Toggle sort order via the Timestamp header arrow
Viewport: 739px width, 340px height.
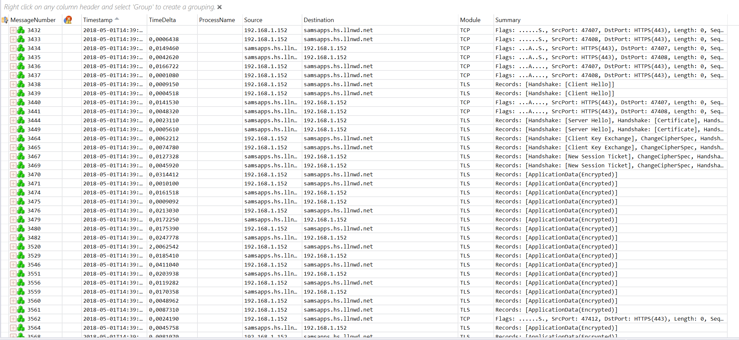pos(117,19)
